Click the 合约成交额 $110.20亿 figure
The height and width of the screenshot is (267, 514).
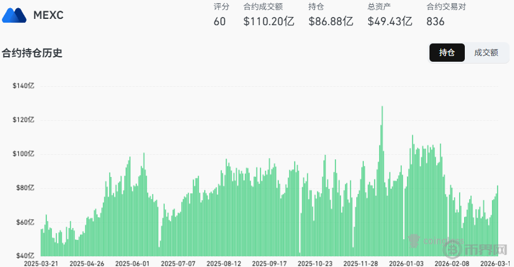click(269, 21)
